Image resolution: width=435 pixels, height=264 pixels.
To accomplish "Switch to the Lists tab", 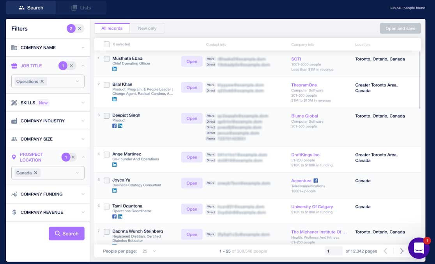I will 81,8.
